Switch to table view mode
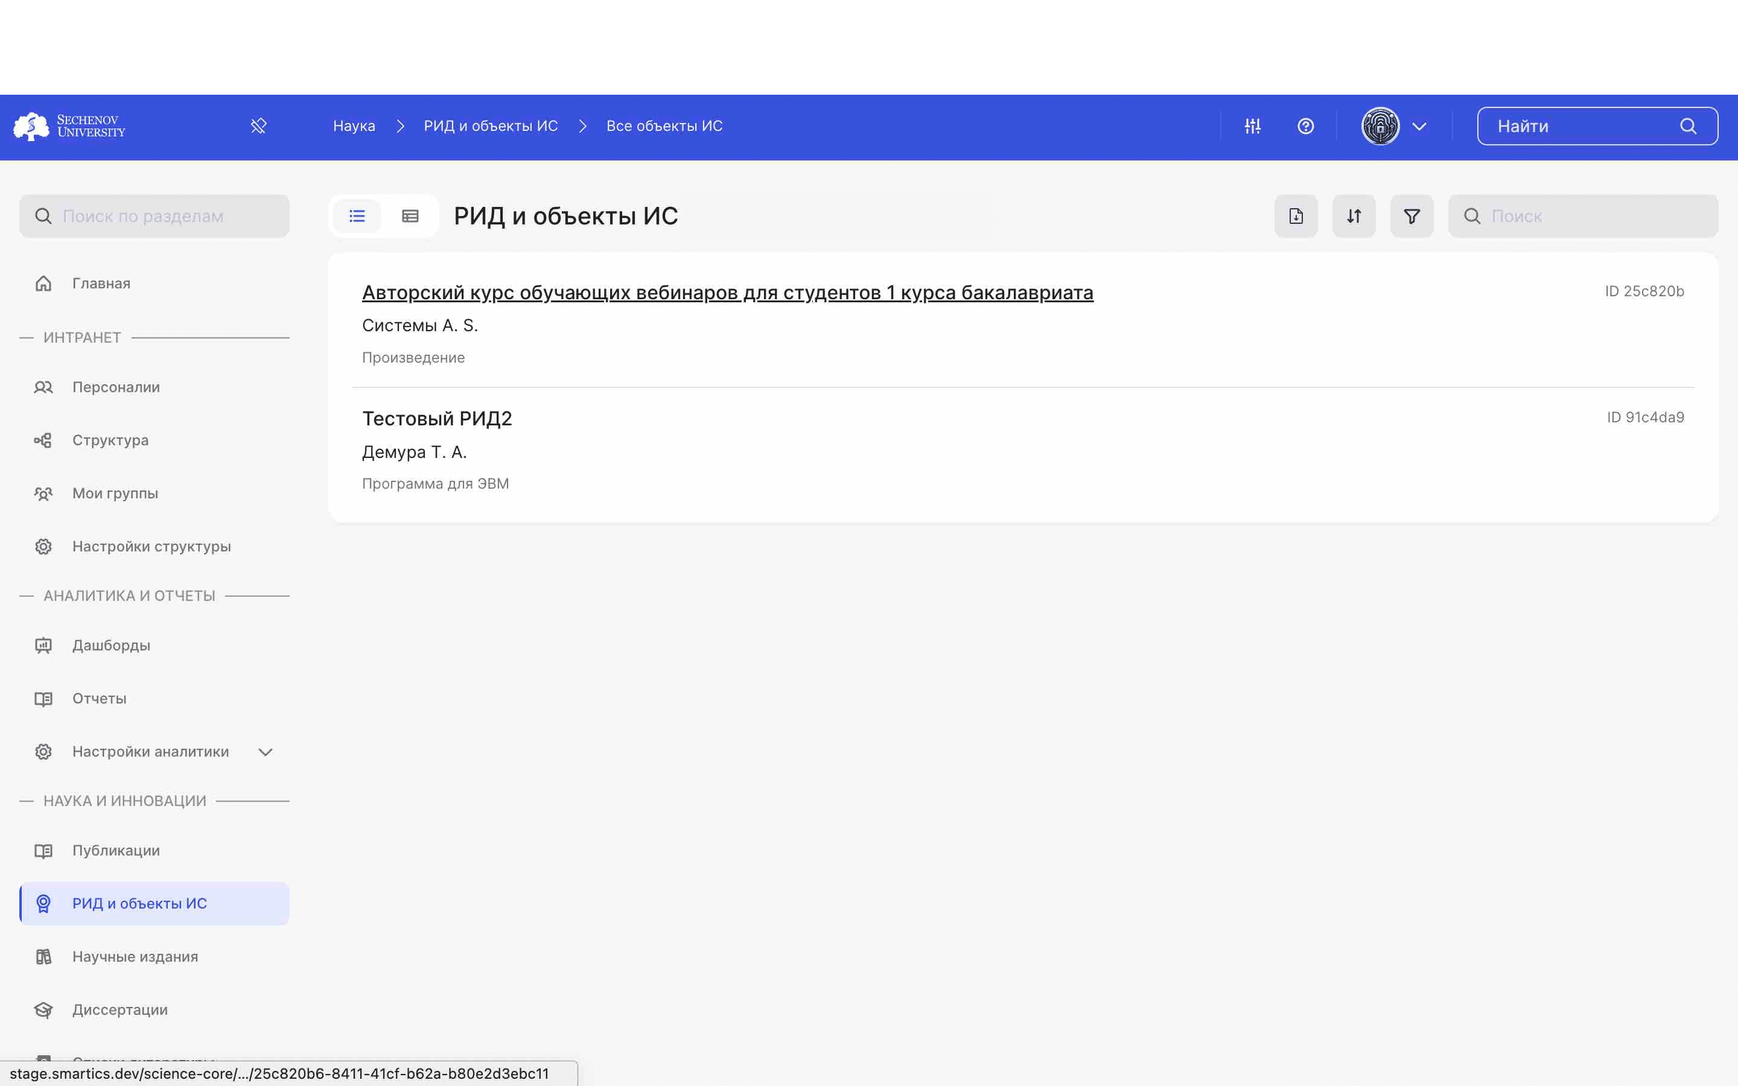 [x=410, y=216]
